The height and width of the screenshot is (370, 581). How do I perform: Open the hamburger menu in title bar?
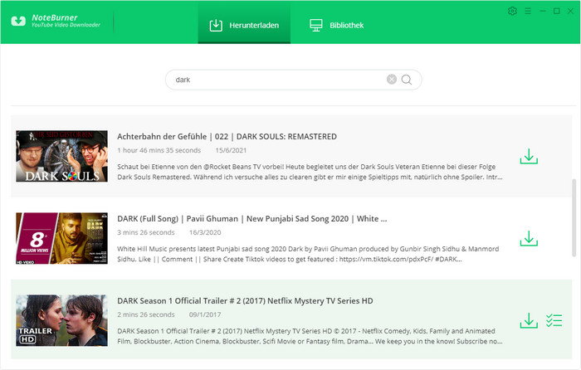coord(528,11)
